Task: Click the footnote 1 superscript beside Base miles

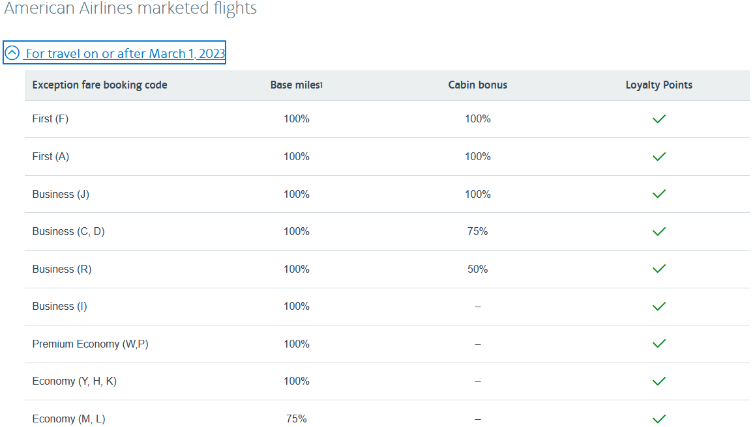Action: 321,85
